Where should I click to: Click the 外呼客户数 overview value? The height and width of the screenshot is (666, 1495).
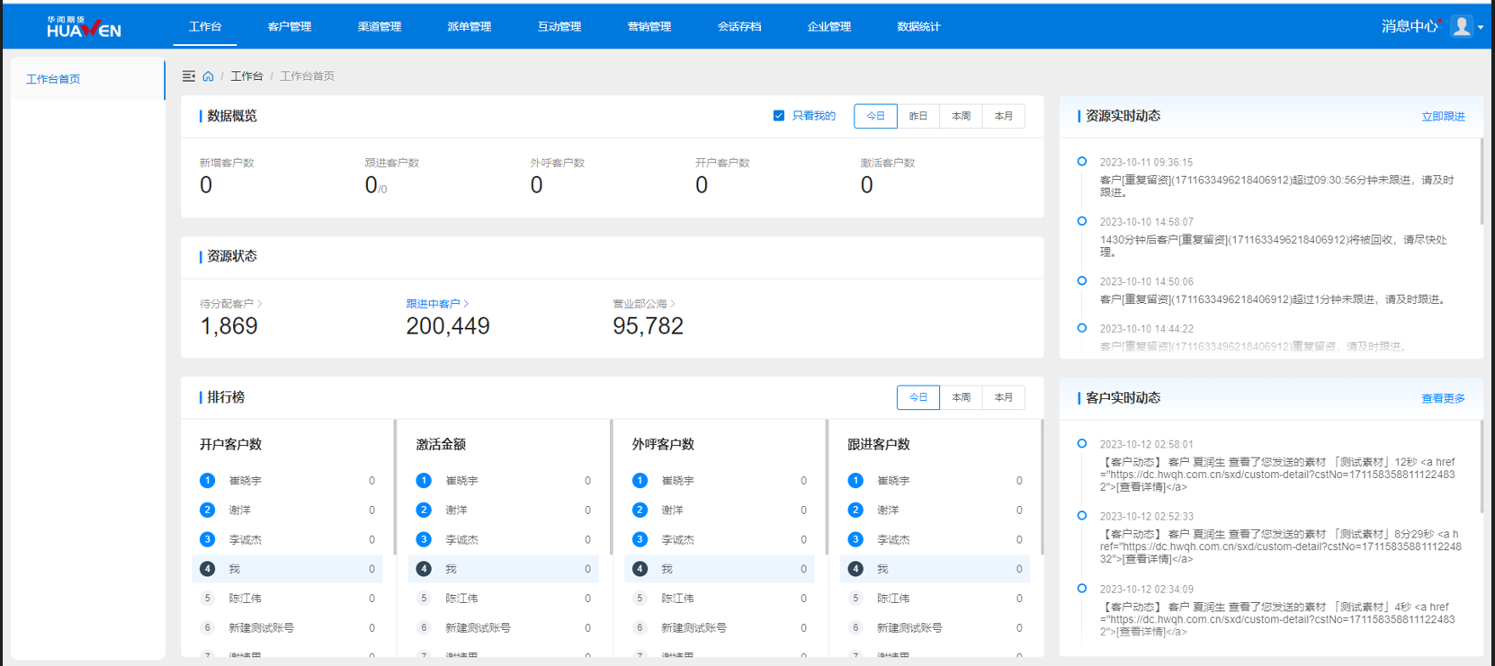click(x=536, y=185)
